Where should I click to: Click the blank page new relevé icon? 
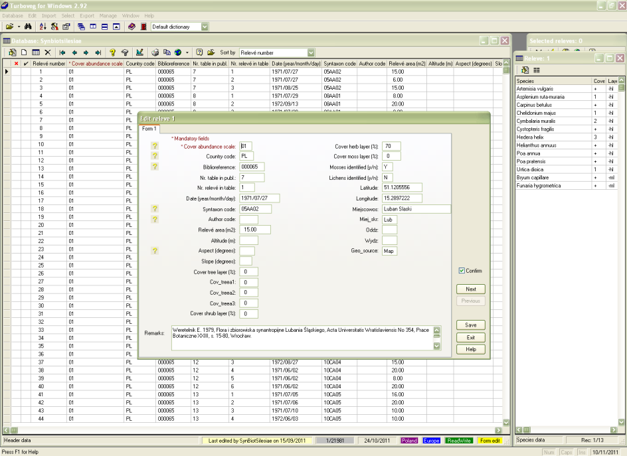(x=24, y=52)
